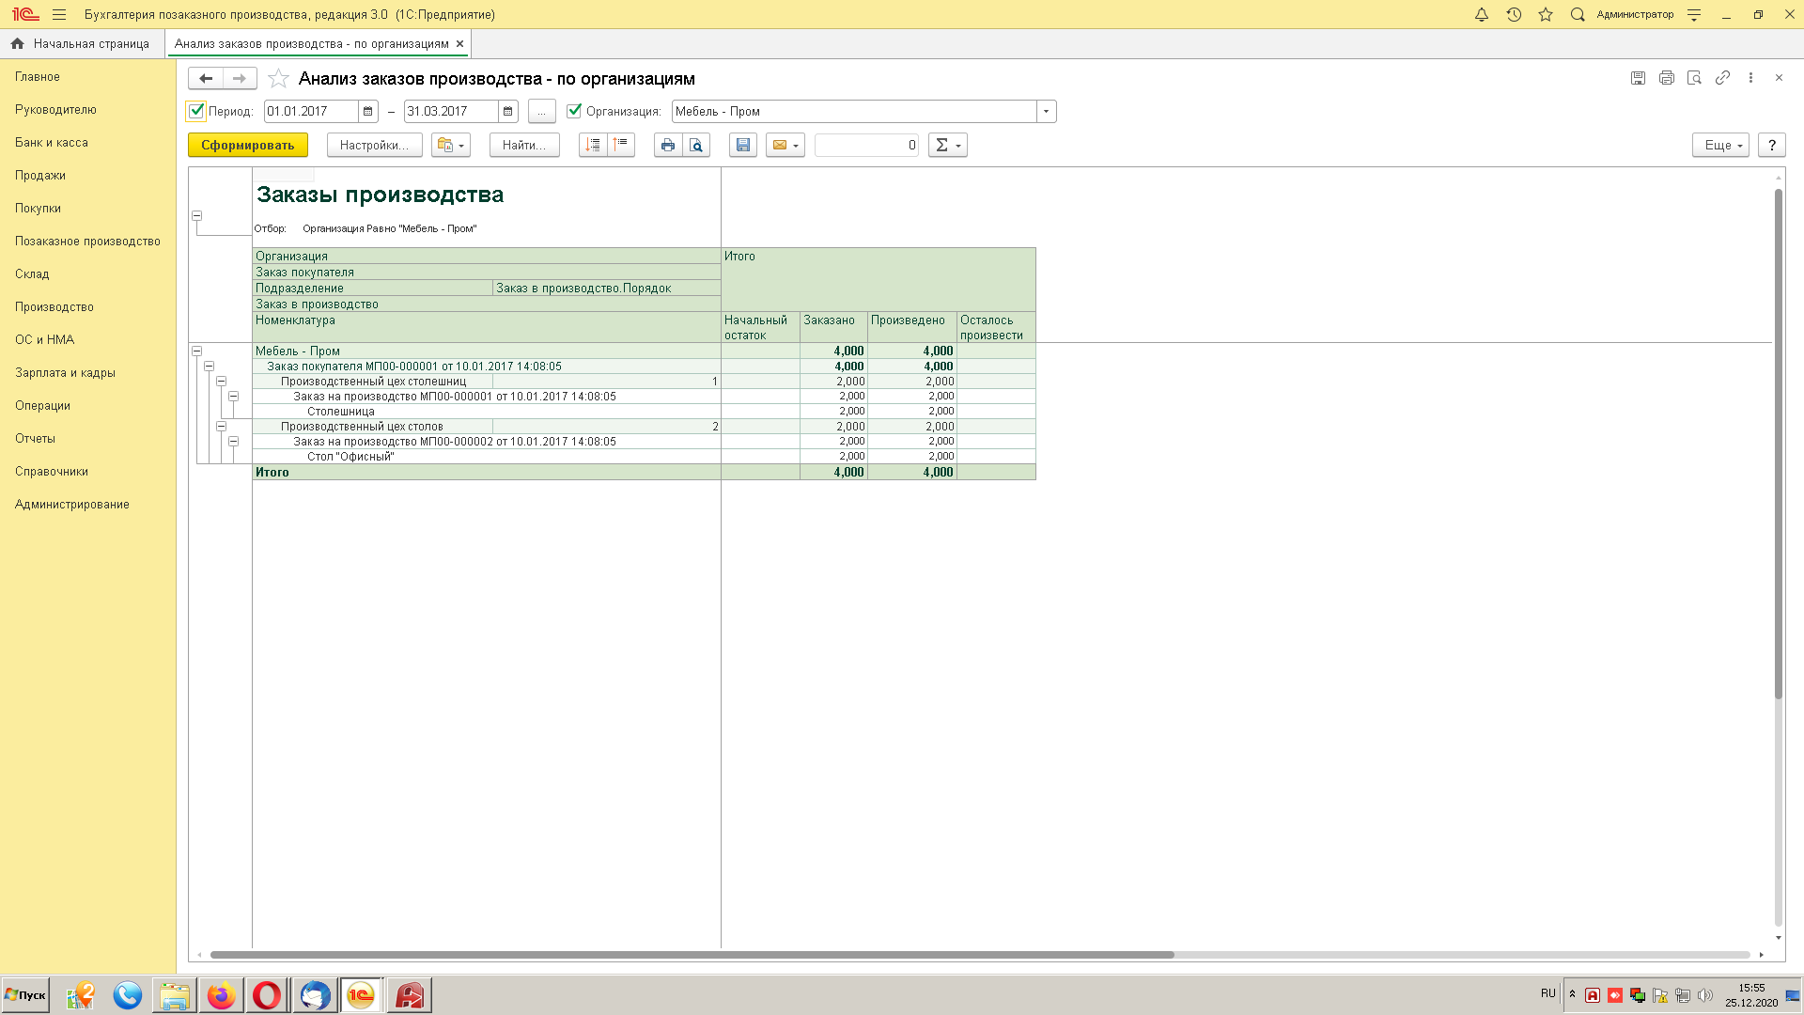
Task: Toggle the Организация checkbox
Action: click(x=574, y=111)
